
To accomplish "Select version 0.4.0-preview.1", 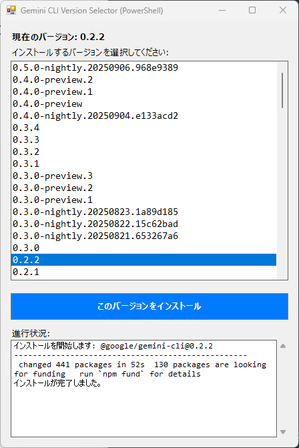I will (143, 91).
